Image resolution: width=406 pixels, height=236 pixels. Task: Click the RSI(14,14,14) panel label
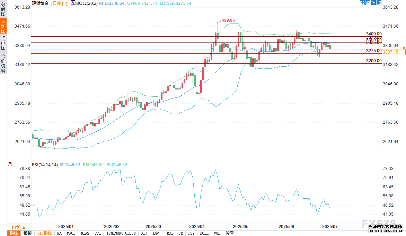45,165
